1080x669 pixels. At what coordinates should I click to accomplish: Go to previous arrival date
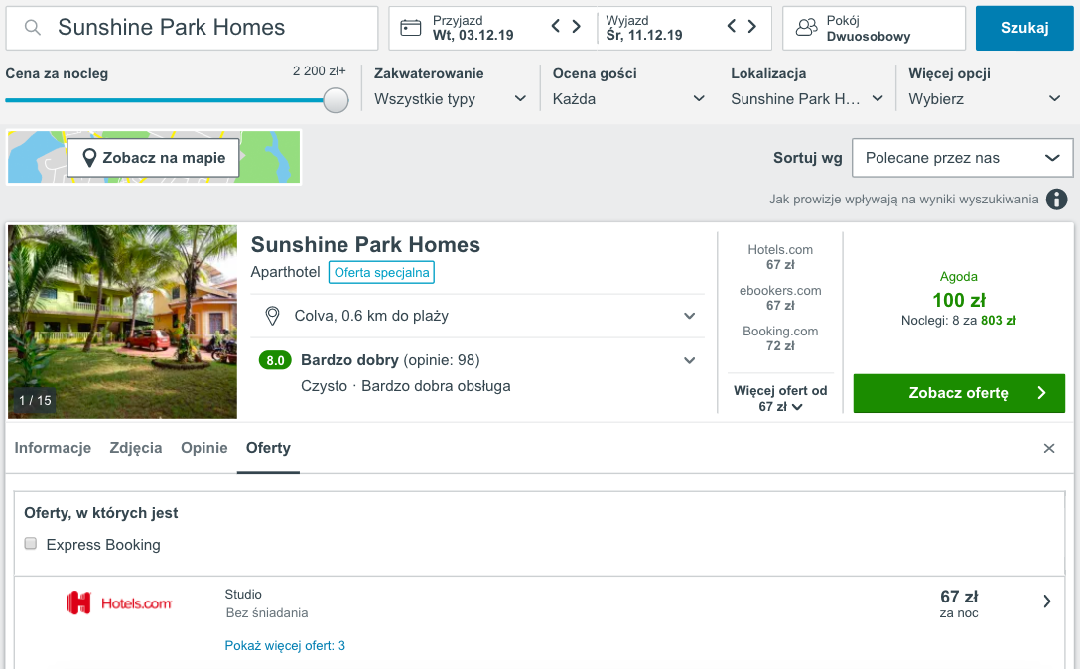coord(556,27)
